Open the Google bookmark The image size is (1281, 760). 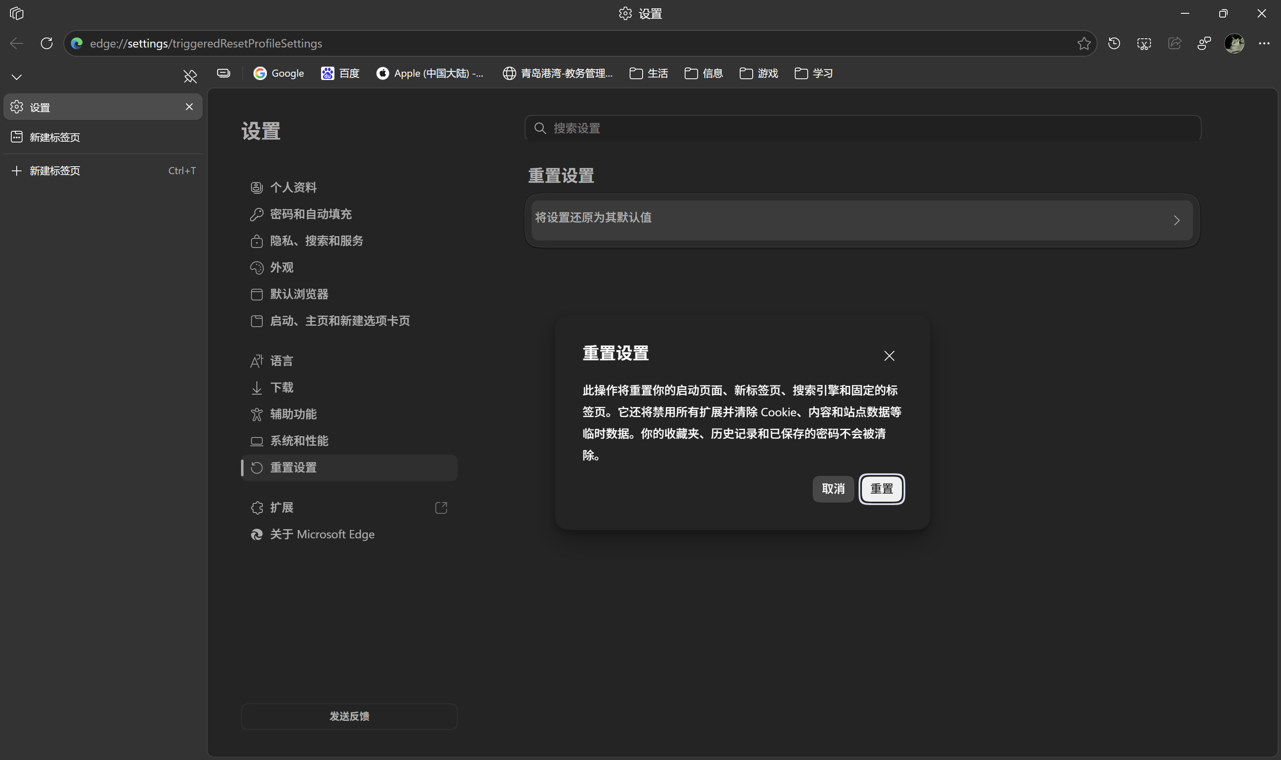[279, 73]
